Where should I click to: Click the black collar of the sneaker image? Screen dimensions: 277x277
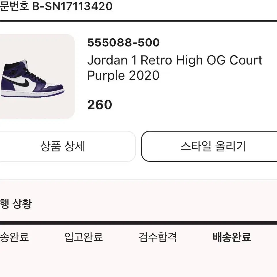(x=12, y=66)
